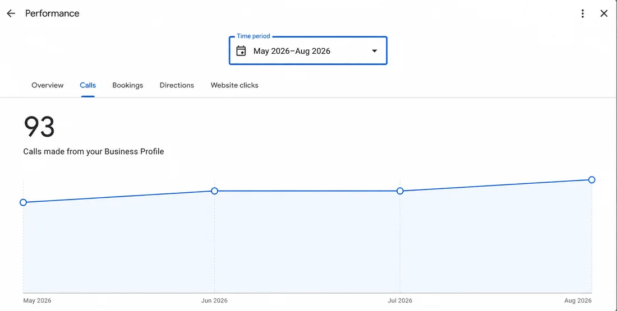Click the May 2026 data point on chart
The image size is (617, 311).
(23, 202)
